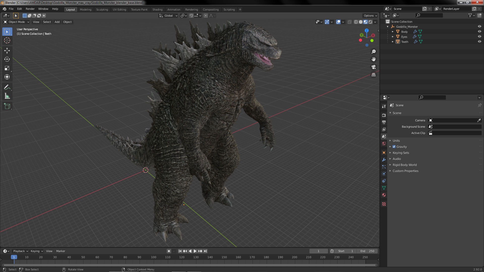Open the Object Mode dropdown
Viewport: 484px width, 272px height.
[16, 22]
